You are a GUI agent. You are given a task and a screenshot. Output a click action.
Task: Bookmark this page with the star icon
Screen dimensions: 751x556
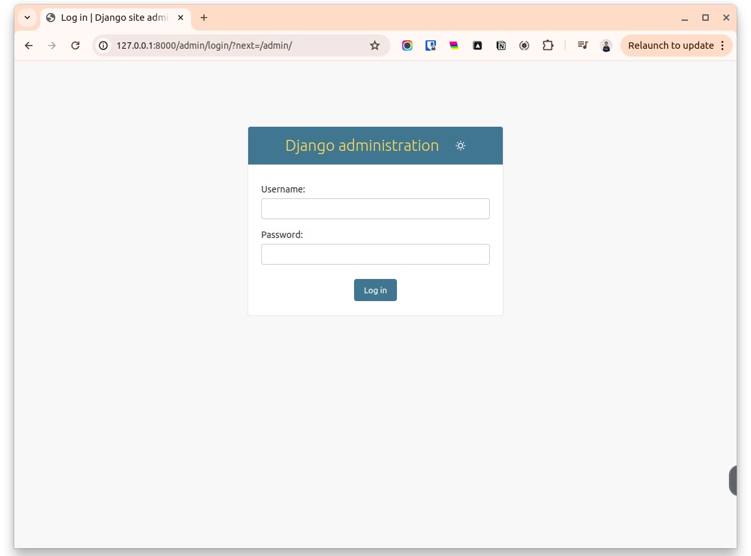coord(375,46)
